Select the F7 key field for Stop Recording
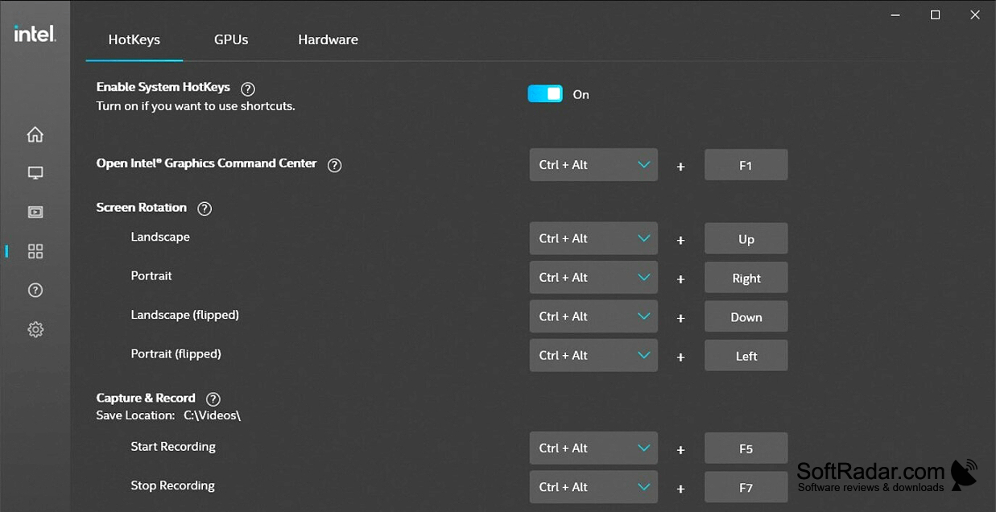The width and height of the screenshot is (996, 512). tap(746, 487)
